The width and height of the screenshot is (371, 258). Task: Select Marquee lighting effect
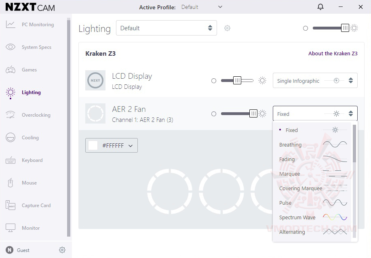point(313,174)
